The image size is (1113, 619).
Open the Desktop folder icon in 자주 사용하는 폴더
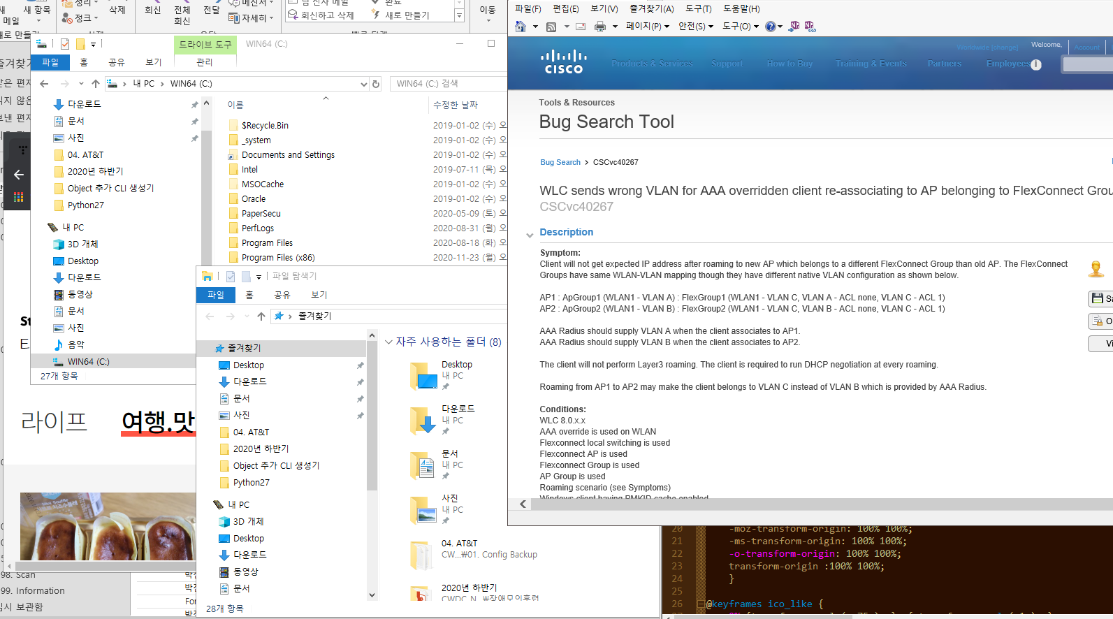point(423,376)
